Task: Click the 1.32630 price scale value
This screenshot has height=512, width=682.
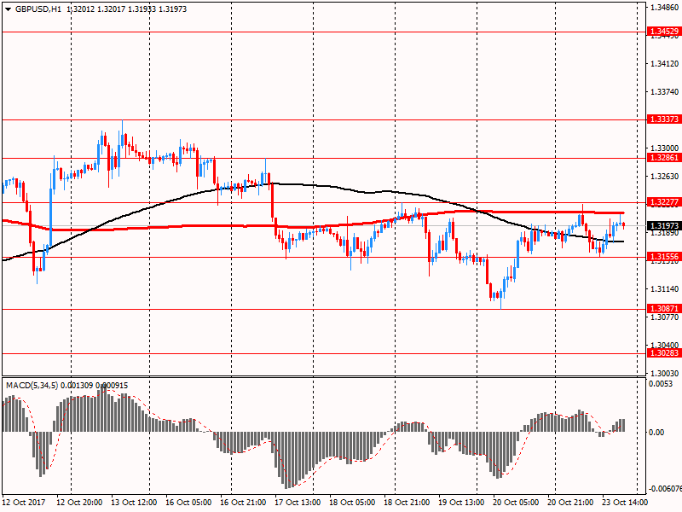Action: click(x=665, y=177)
